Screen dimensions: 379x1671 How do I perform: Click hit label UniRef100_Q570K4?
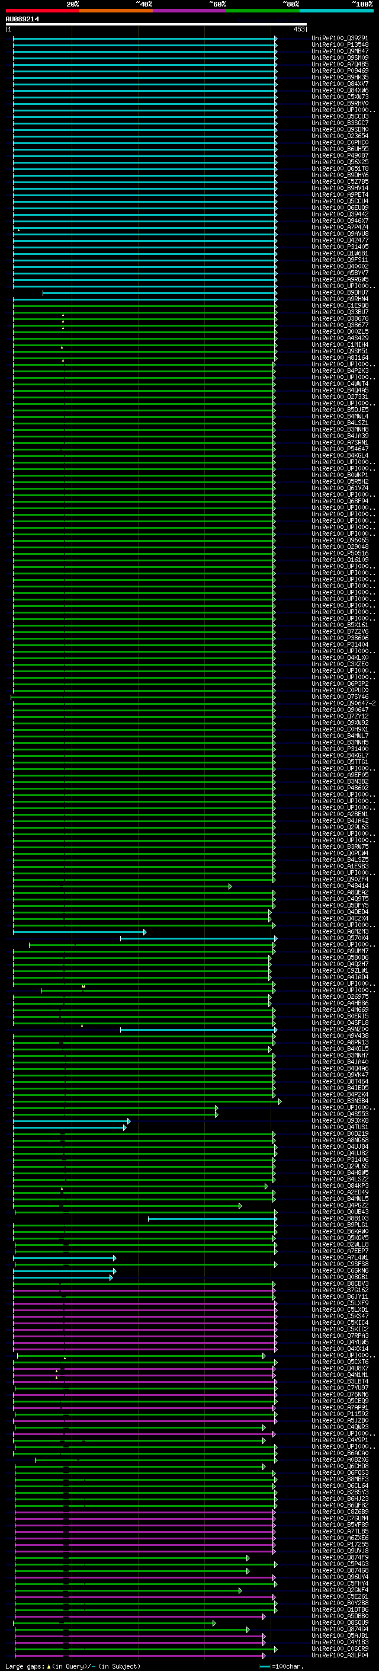(340, 938)
